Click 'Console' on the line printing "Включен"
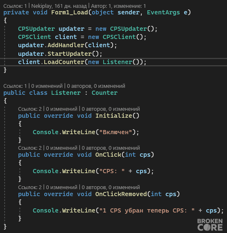227x233 pixels. click(x=45, y=132)
